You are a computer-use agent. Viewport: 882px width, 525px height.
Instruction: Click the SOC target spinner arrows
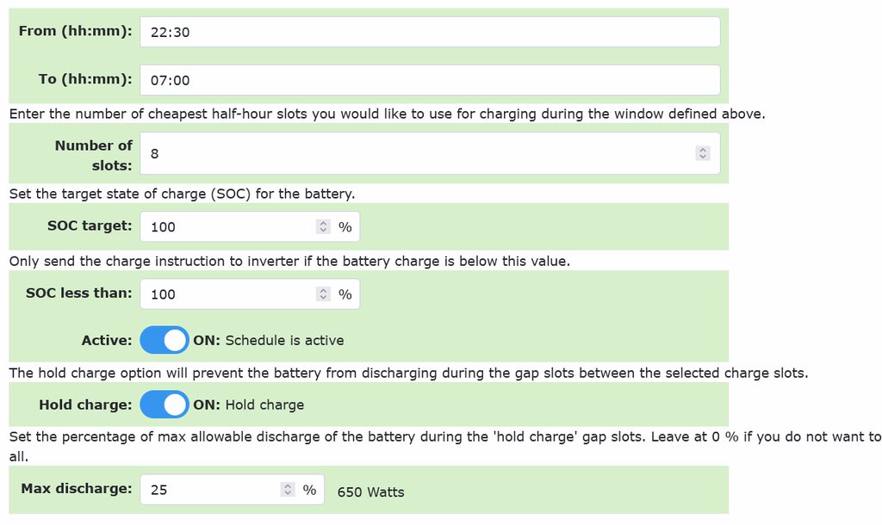324,226
